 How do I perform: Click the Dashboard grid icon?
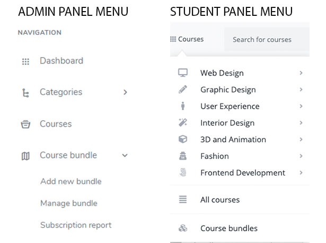[x=25, y=61]
